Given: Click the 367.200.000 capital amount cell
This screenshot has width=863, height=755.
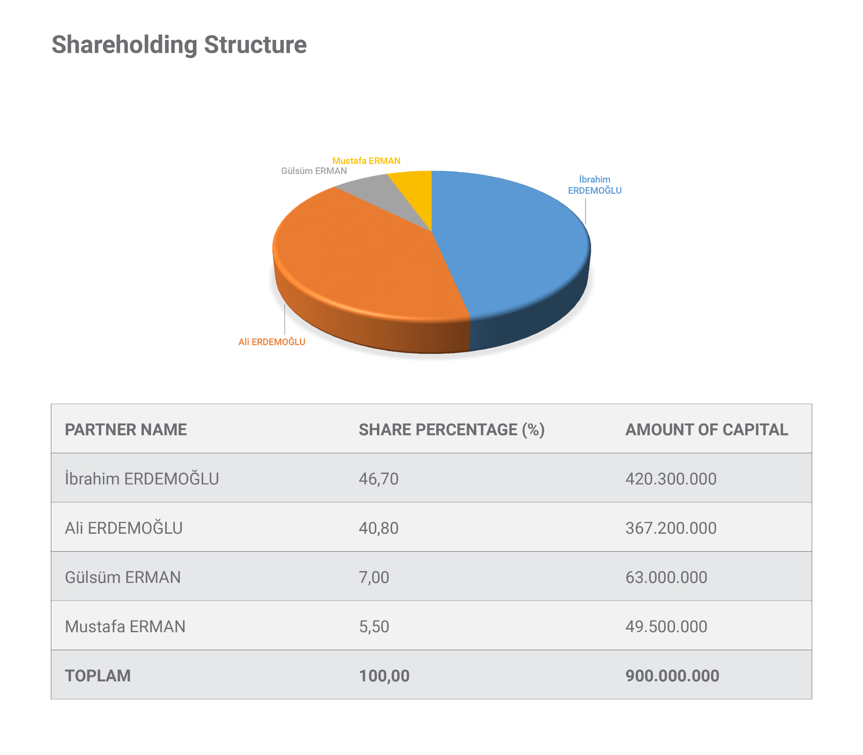Looking at the screenshot, I should click(x=671, y=528).
